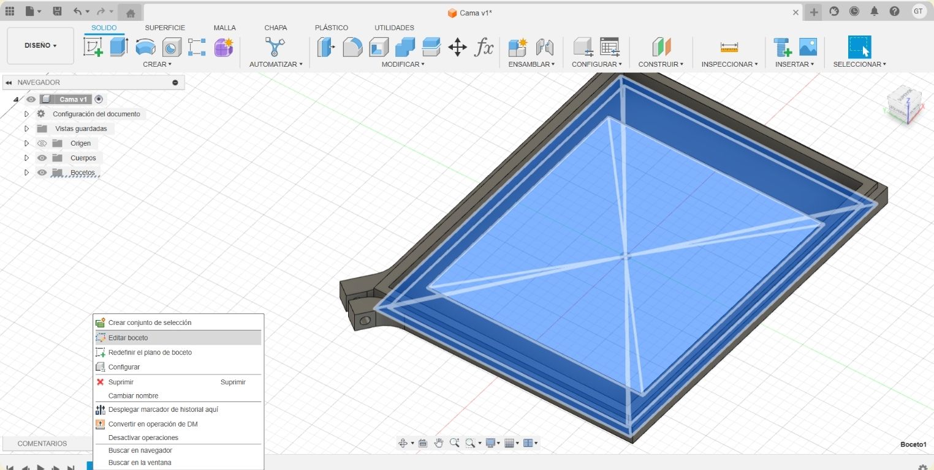Select the Hole tool
This screenshot has width=934, height=470.
pyautogui.click(x=172, y=47)
